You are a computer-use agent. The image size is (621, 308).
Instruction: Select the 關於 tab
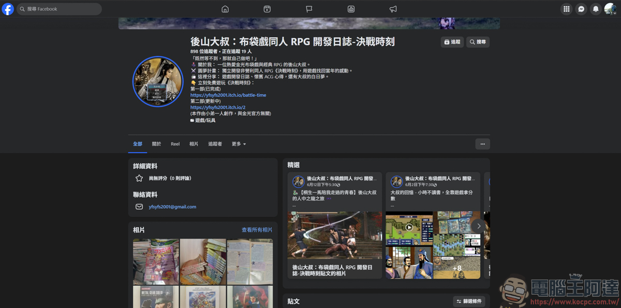point(156,144)
